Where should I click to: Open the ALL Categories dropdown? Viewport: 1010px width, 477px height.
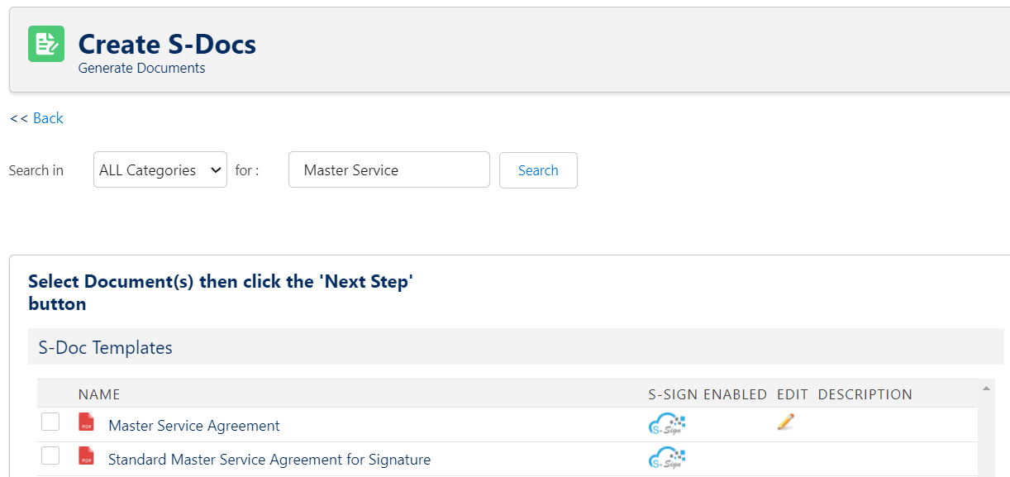coord(160,169)
